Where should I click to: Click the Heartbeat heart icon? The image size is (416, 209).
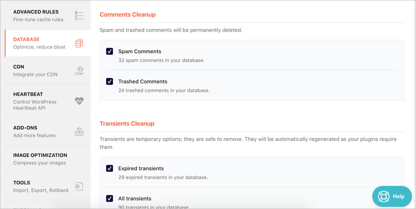79,101
